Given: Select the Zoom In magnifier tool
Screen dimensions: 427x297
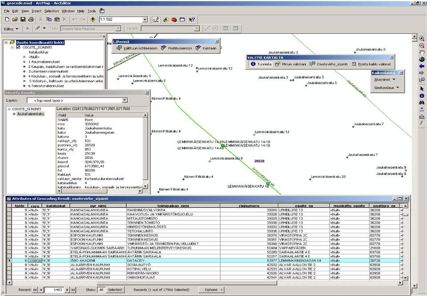Looking at the screenshot, I should [422, 39].
